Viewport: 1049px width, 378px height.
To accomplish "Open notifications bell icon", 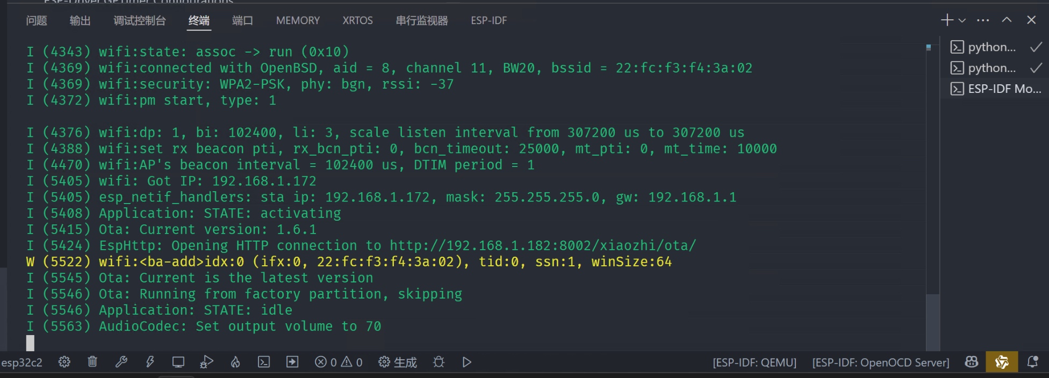I will 1032,362.
